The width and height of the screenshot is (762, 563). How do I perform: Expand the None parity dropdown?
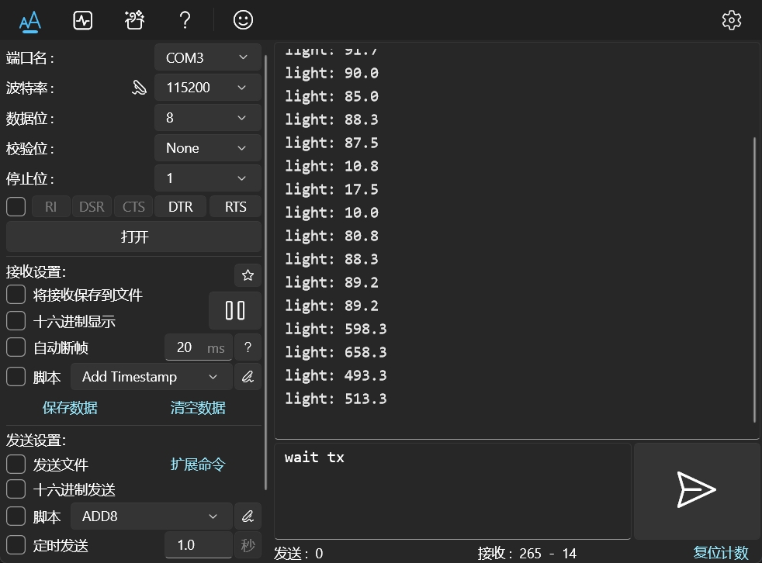(207, 148)
